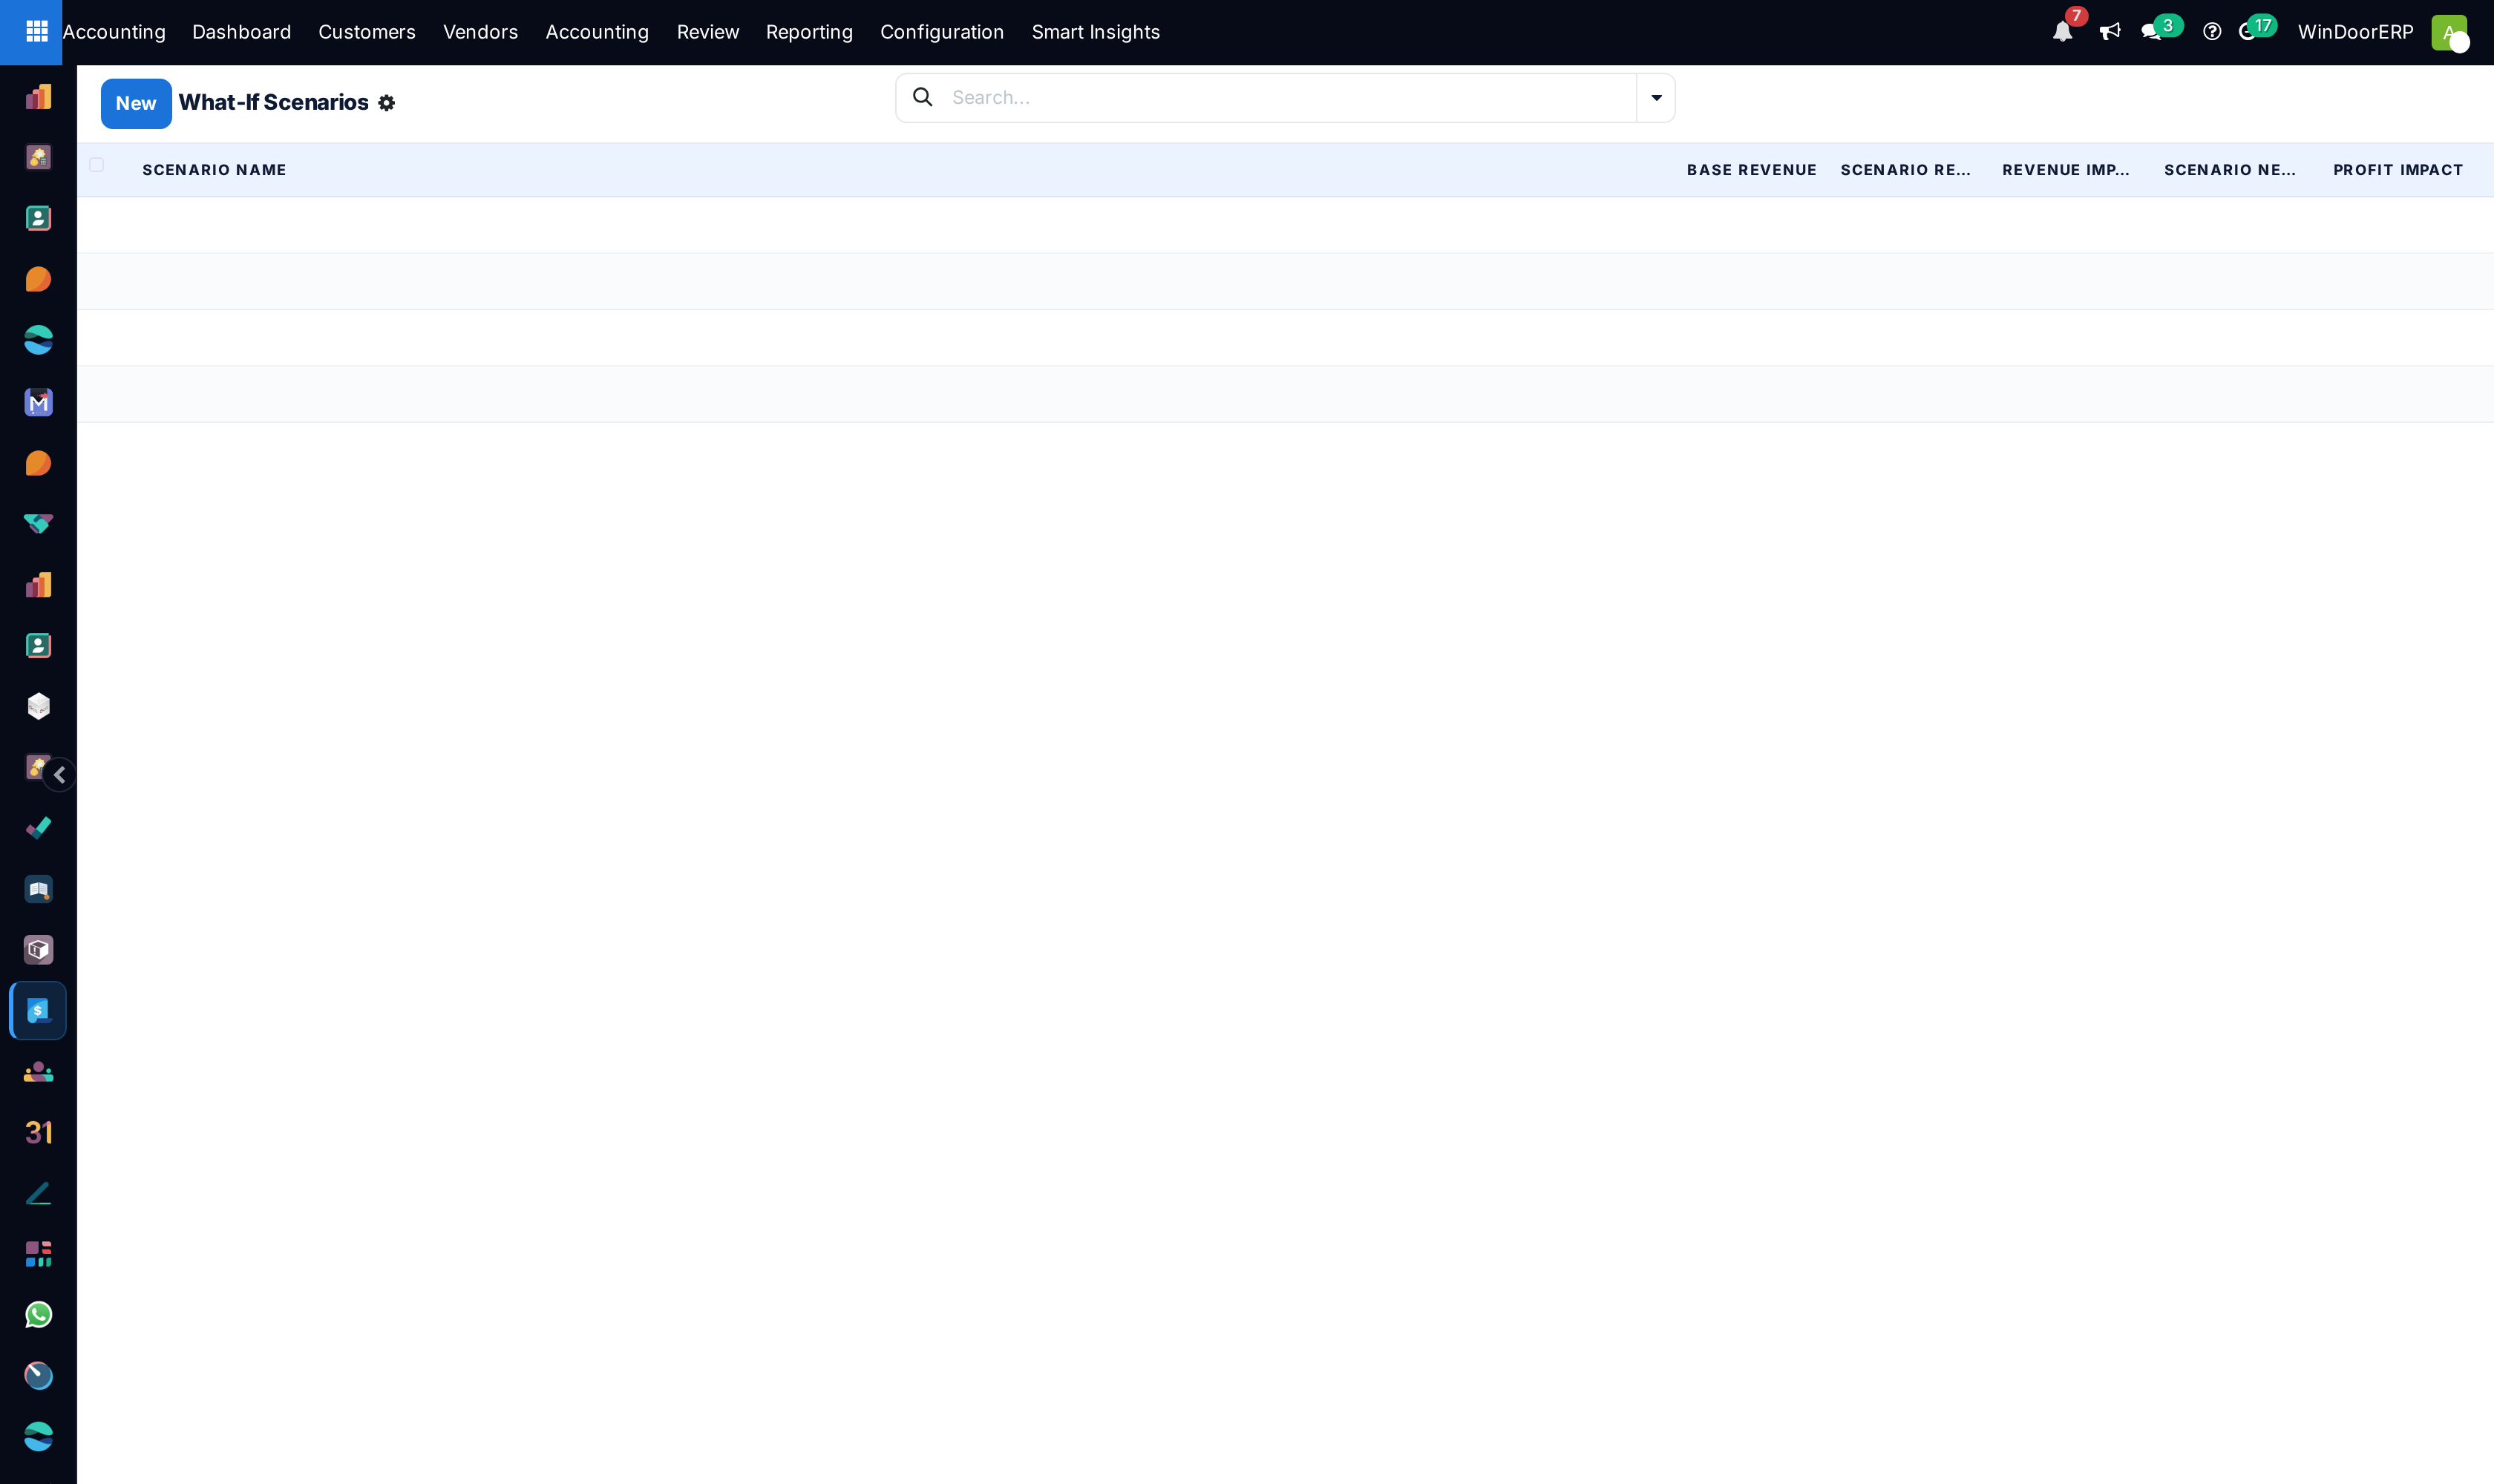Open the blue M marketing app icon
The image size is (2494, 1484).
click(38, 402)
